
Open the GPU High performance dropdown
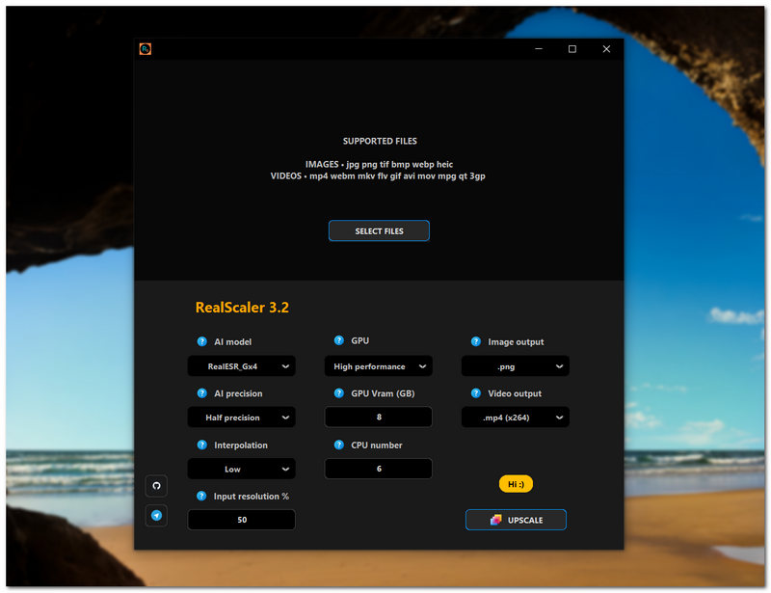[378, 366]
